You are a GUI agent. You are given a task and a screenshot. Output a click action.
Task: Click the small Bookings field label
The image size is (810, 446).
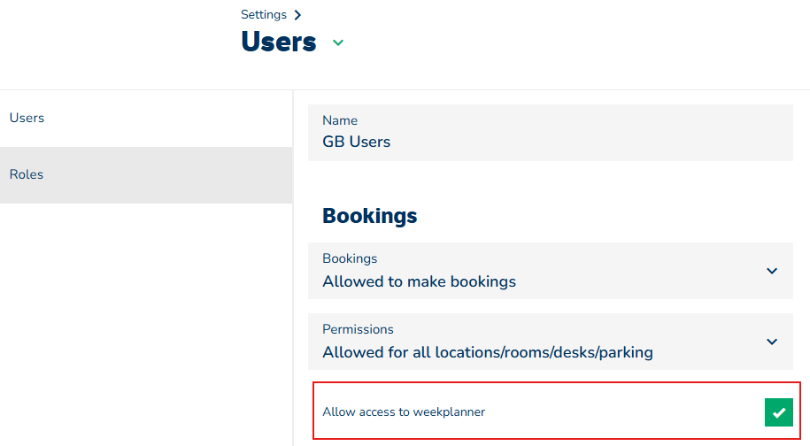(x=350, y=258)
